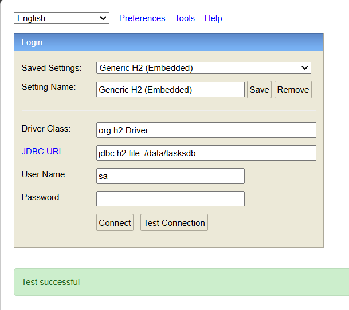This screenshot has width=349, height=310.
Task: Open the English language dropdown
Action: pos(61,18)
